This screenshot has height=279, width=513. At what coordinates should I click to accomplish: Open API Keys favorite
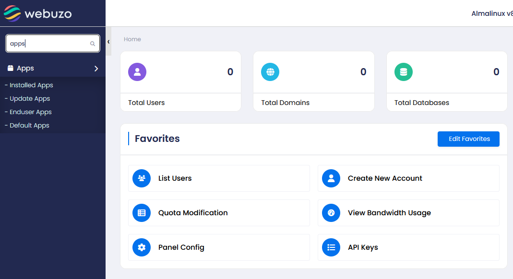[408, 247]
